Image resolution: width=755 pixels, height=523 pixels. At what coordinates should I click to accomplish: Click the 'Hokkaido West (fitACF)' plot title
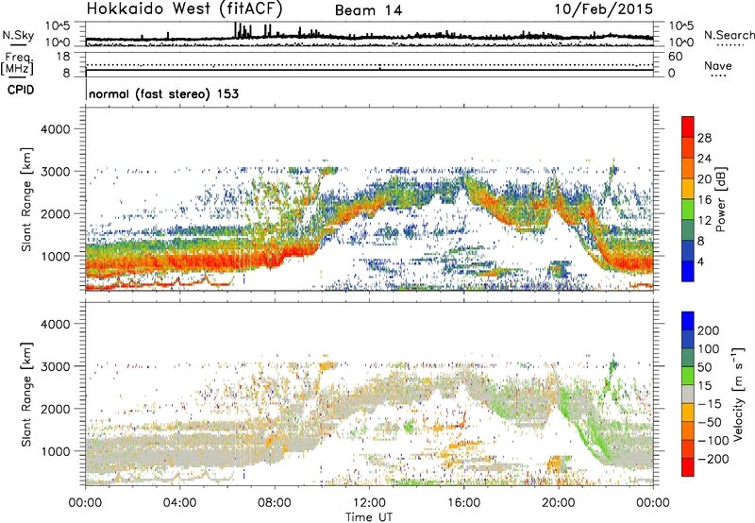tap(184, 8)
